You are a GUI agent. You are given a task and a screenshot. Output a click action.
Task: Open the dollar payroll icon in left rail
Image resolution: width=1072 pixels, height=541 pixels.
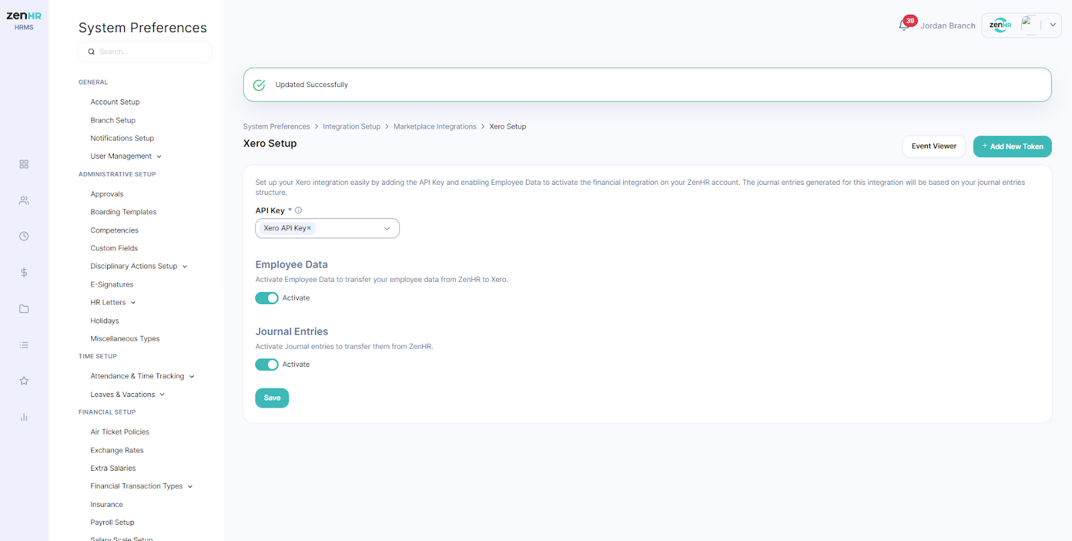click(24, 273)
